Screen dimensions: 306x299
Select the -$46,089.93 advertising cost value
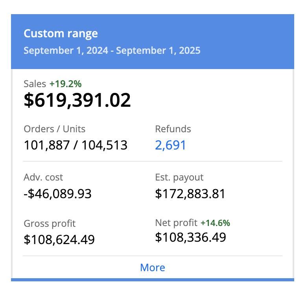tap(57, 194)
